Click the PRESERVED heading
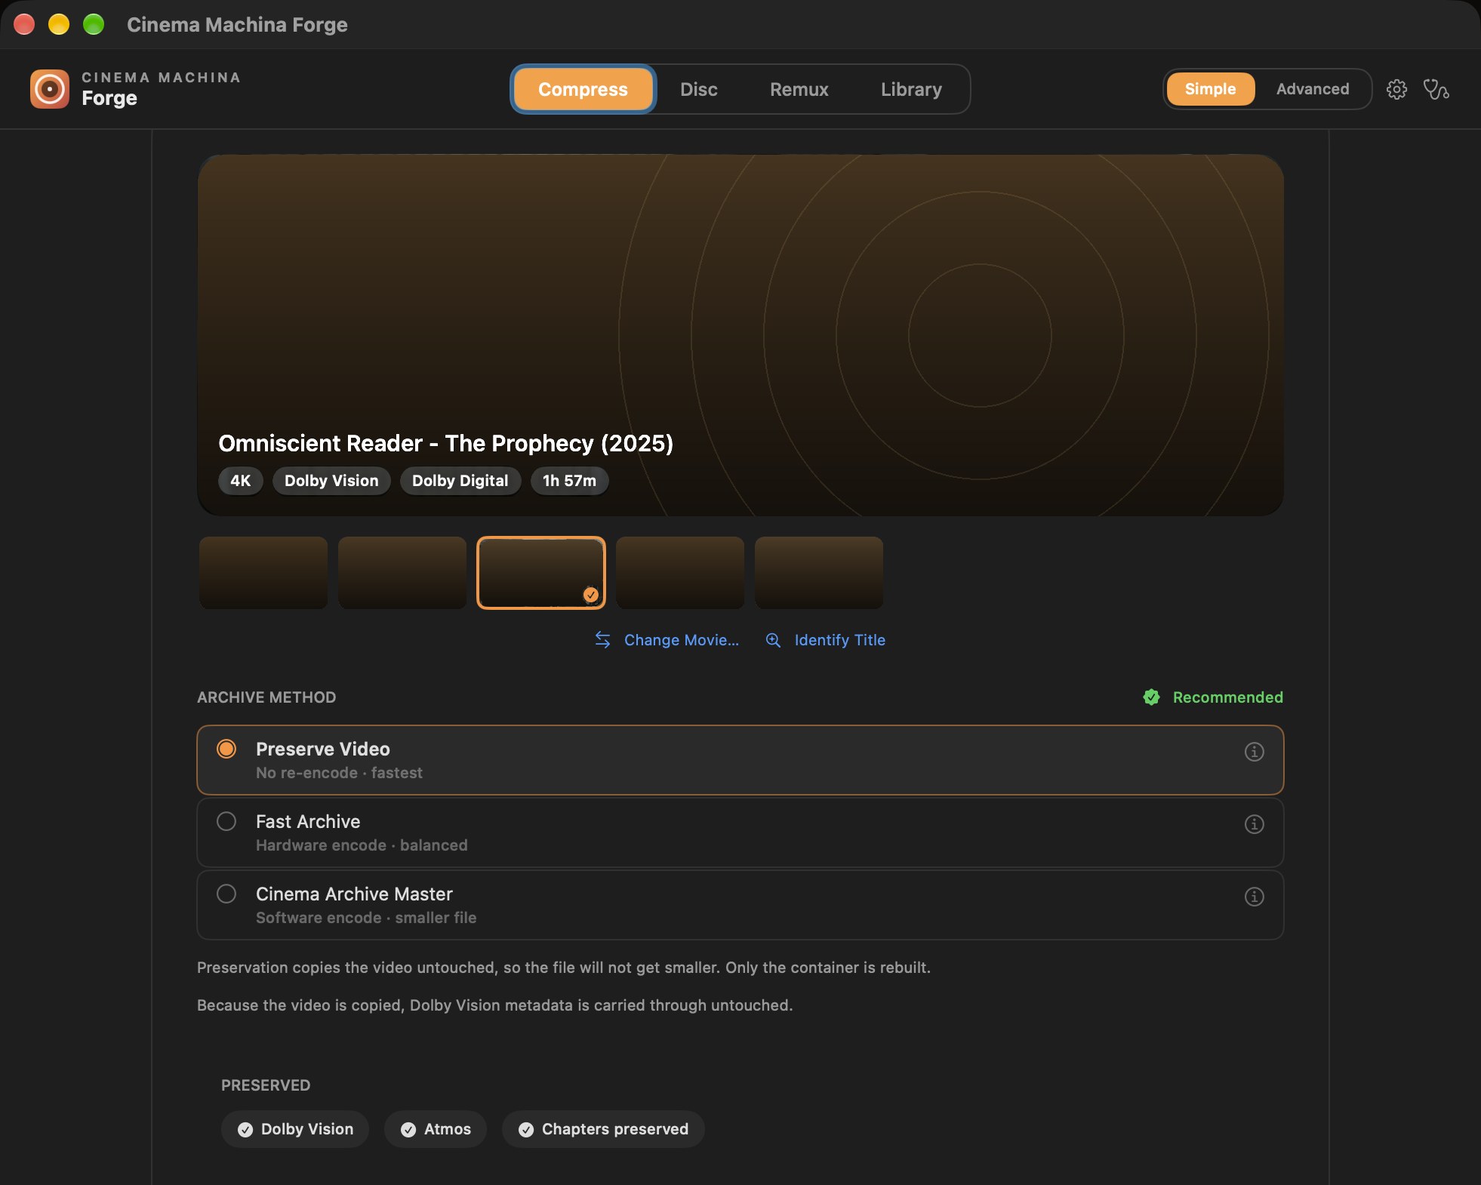The height and width of the screenshot is (1185, 1481). click(266, 1085)
